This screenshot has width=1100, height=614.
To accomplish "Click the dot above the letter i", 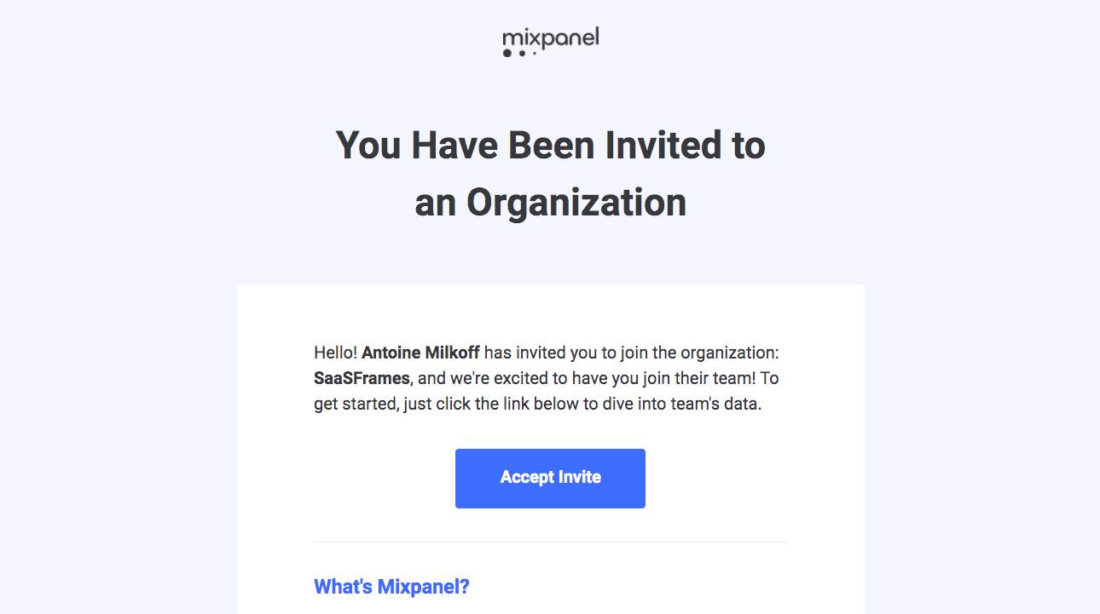I will pos(527,28).
